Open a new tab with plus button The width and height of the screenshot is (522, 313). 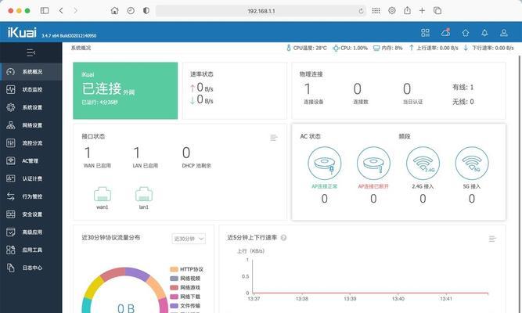[x=422, y=11]
